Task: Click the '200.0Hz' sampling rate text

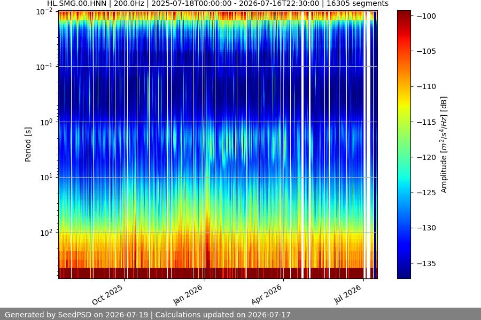Action: point(129,4)
